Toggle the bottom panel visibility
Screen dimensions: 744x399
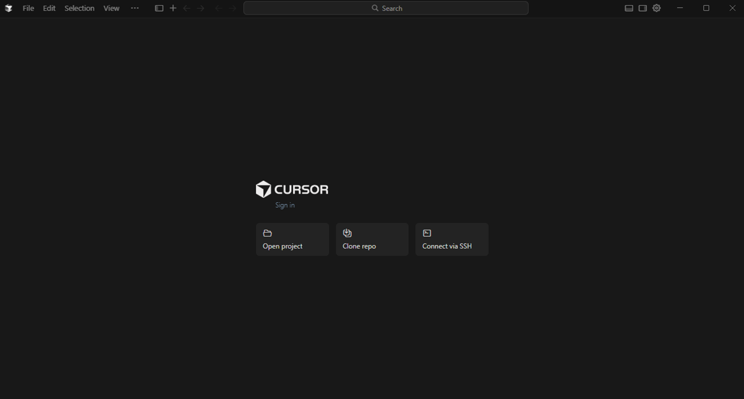[629, 8]
